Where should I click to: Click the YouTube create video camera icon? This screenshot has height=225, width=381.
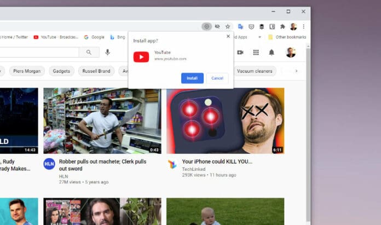(x=240, y=53)
